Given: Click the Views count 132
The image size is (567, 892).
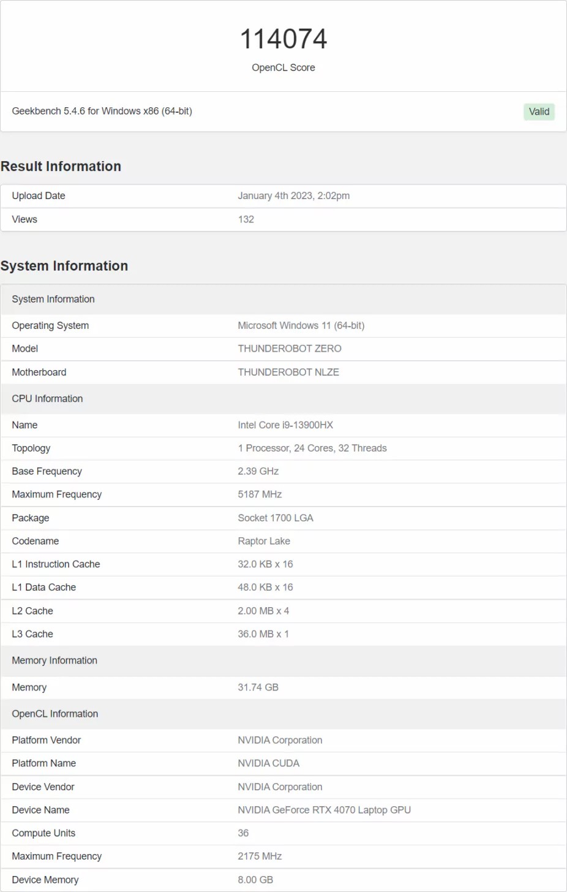Looking at the screenshot, I should [246, 219].
